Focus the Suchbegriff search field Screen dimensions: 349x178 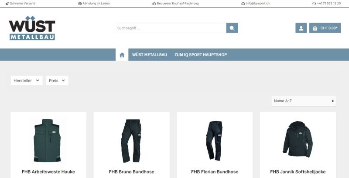tap(171, 28)
